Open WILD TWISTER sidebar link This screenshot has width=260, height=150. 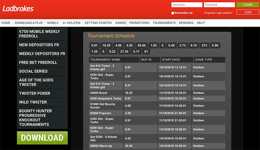coord(42,102)
